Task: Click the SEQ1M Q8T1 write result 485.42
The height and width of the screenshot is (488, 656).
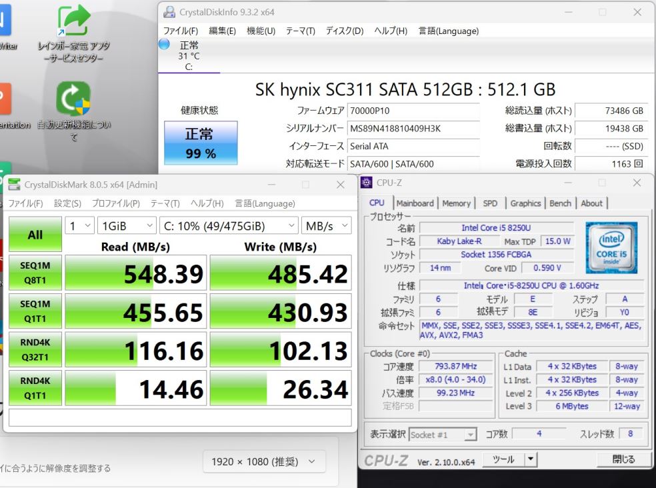Action: point(281,273)
